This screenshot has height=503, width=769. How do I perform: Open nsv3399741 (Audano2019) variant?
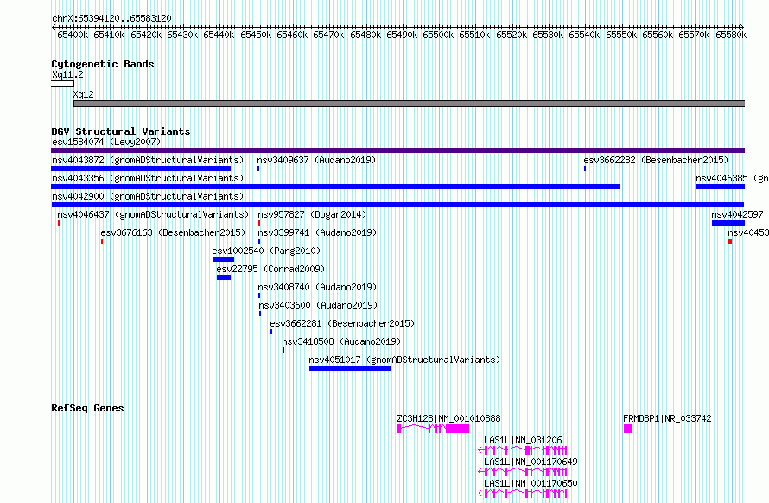coord(317,233)
